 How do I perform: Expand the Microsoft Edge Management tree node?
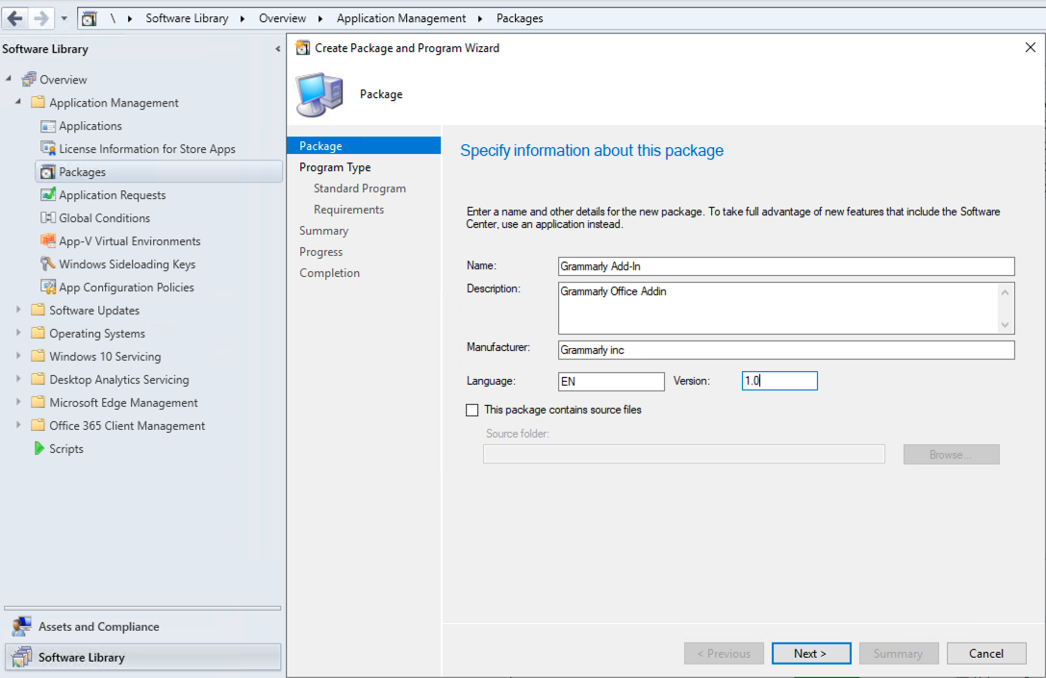pos(18,402)
